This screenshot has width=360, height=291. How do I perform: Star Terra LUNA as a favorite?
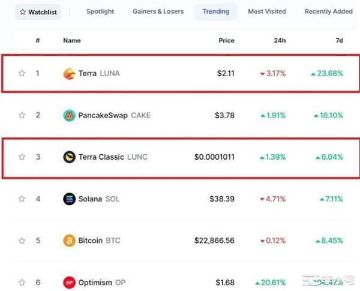point(22,74)
